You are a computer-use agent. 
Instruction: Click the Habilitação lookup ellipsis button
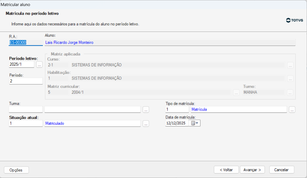(290, 78)
